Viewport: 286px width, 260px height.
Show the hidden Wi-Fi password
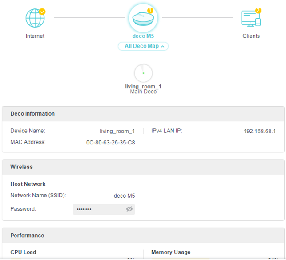point(129,209)
